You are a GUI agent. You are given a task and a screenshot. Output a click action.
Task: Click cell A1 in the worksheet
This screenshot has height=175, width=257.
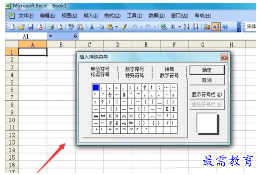[33, 52]
